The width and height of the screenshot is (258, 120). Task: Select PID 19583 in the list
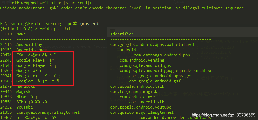(6, 81)
